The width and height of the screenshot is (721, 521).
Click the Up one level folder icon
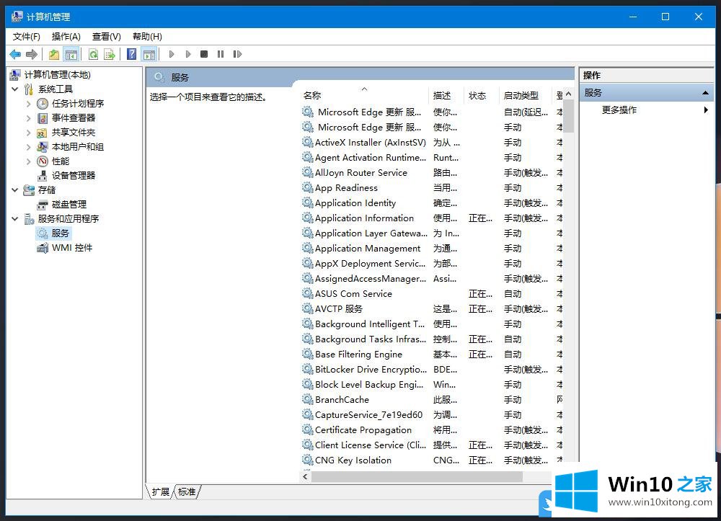click(x=54, y=54)
